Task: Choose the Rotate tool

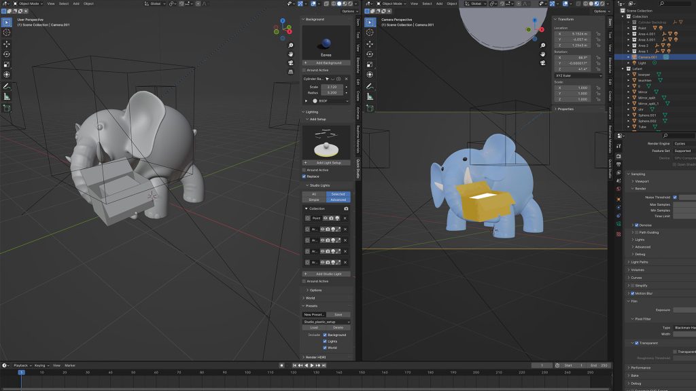Action: tap(7, 54)
